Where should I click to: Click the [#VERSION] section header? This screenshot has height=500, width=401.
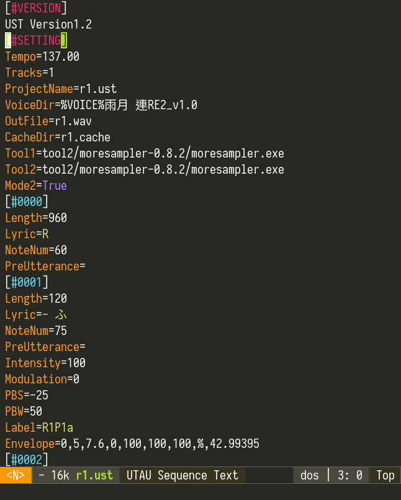[36, 8]
